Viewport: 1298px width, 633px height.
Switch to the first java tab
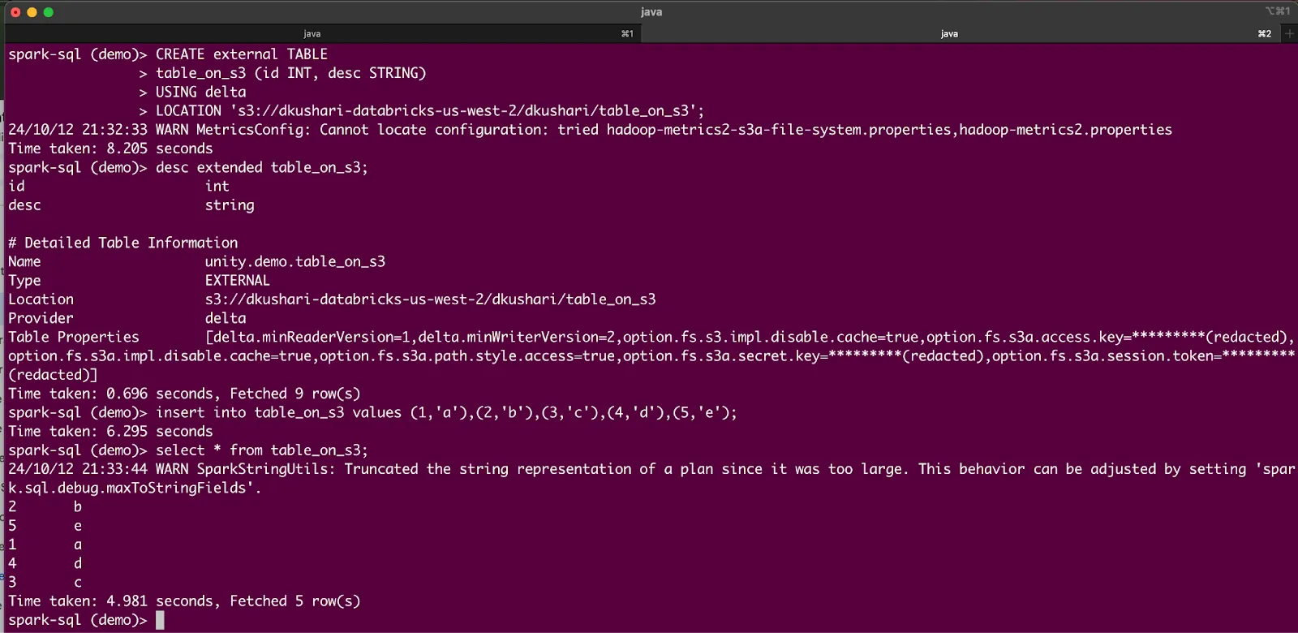click(x=312, y=33)
